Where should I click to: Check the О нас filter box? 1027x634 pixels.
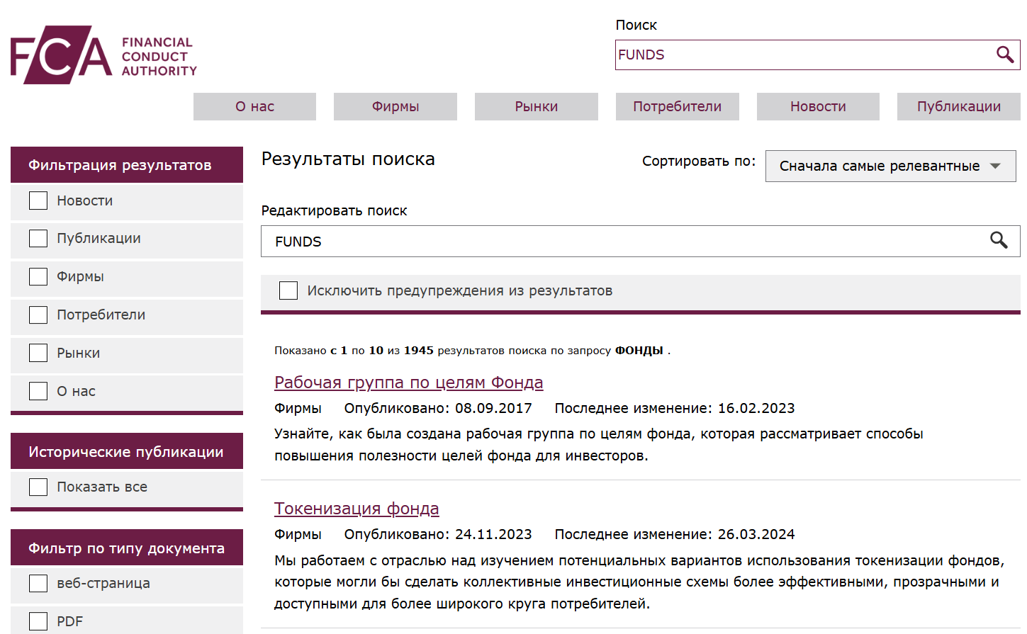(x=38, y=390)
